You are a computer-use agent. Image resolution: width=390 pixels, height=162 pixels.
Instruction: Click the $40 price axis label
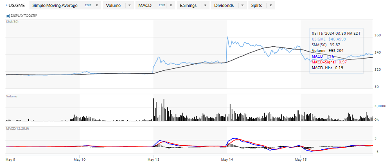[x=378, y=52]
